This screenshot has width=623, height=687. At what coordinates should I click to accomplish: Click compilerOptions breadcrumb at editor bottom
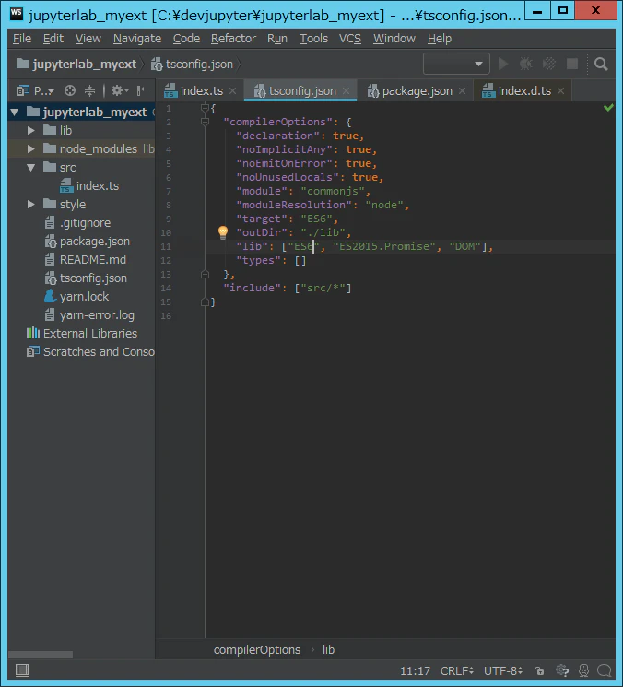tap(257, 650)
